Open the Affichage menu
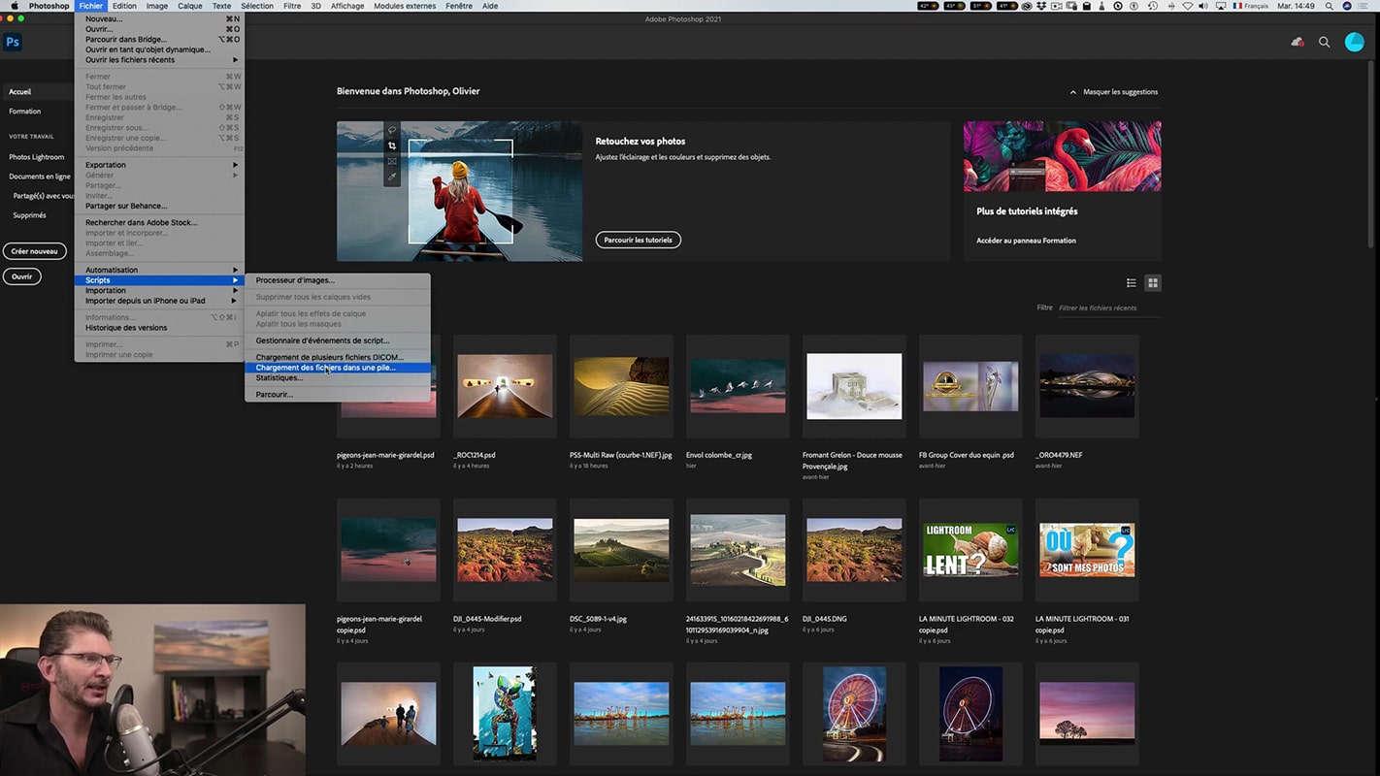 click(347, 6)
